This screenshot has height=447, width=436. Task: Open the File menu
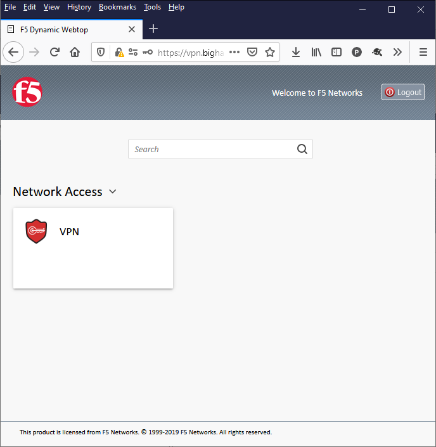[x=10, y=7]
